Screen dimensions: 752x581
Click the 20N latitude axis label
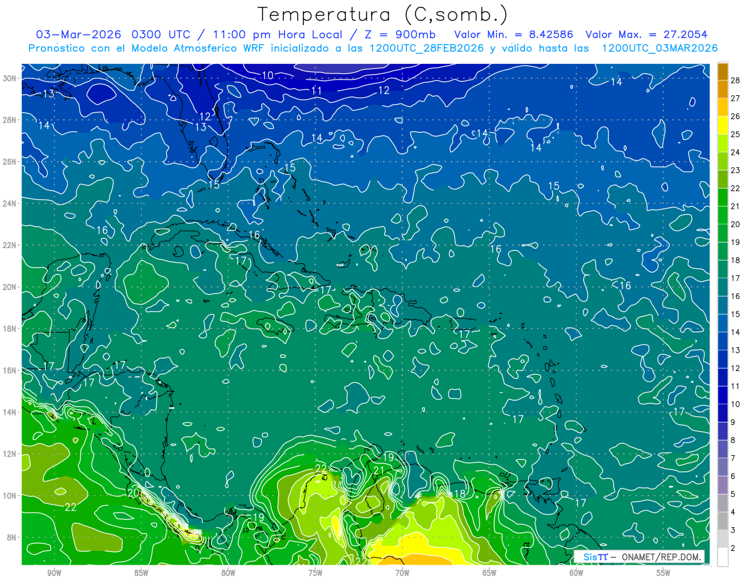click(x=10, y=287)
